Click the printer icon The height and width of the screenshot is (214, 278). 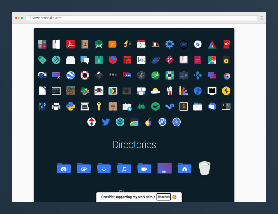click(x=56, y=107)
